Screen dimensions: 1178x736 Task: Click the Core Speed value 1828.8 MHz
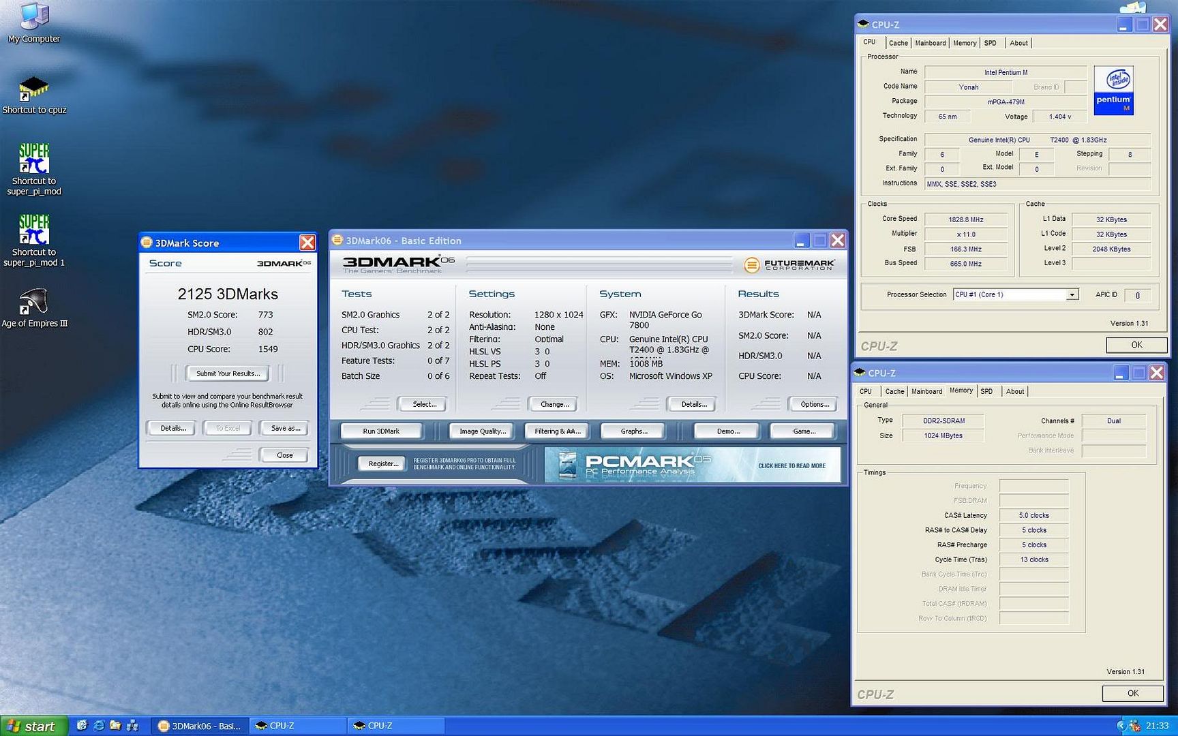tap(965, 219)
